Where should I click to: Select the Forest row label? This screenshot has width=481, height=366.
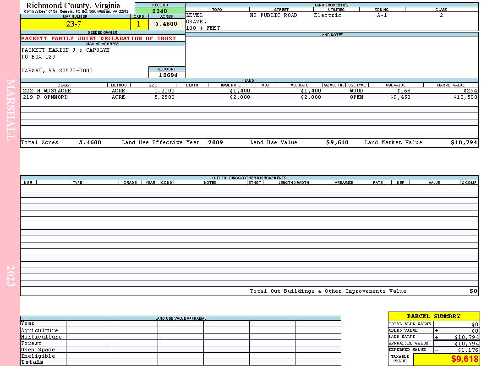(31, 343)
